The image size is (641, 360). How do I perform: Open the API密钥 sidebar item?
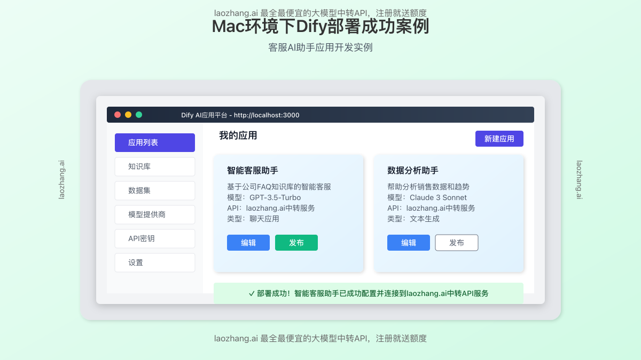[x=155, y=238]
